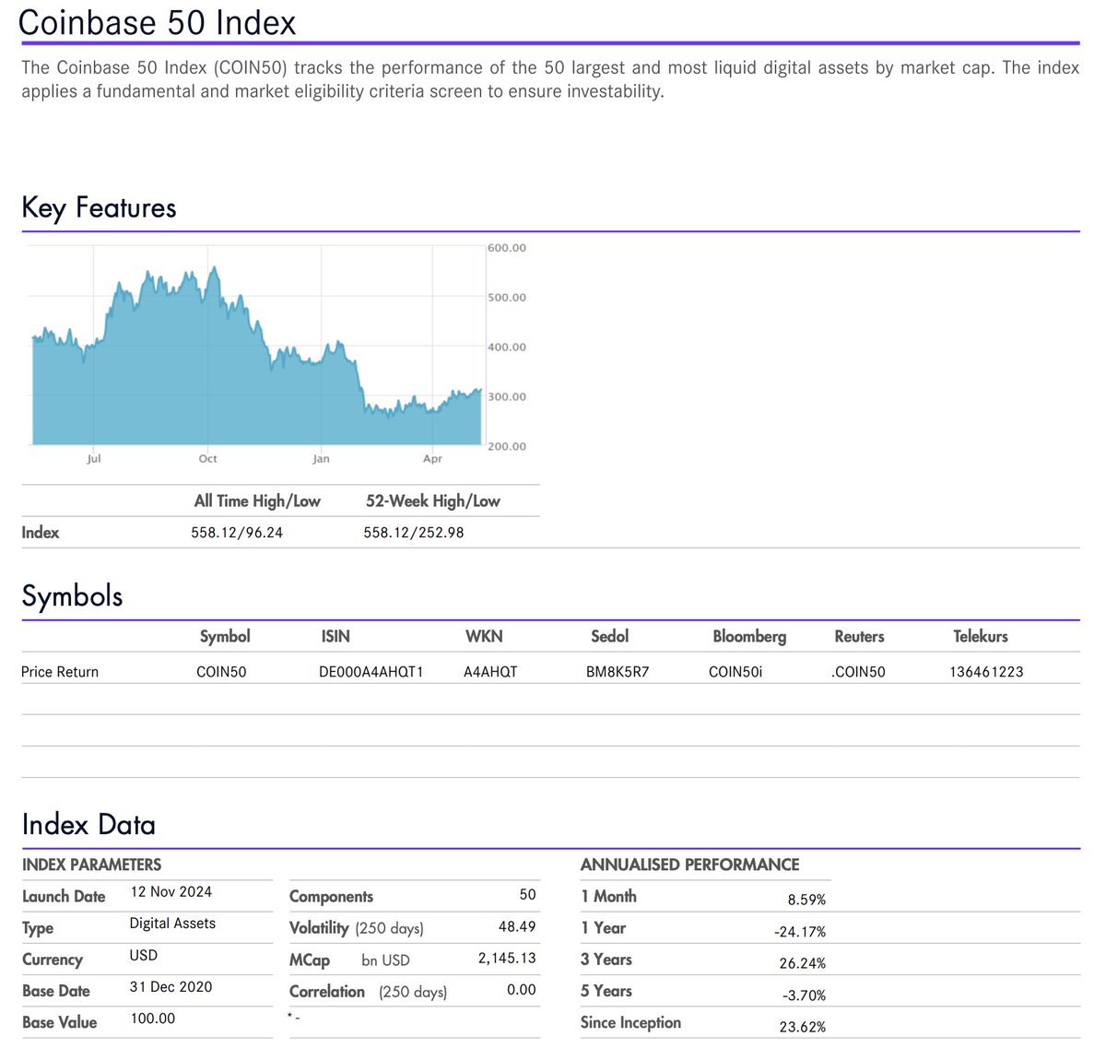1106x1048 pixels.
Task: Click the Sedol value BM8K5R7
Action: [618, 672]
